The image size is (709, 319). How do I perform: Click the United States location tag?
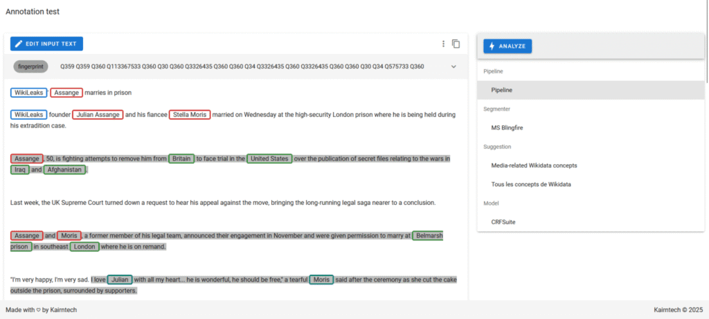(269, 158)
